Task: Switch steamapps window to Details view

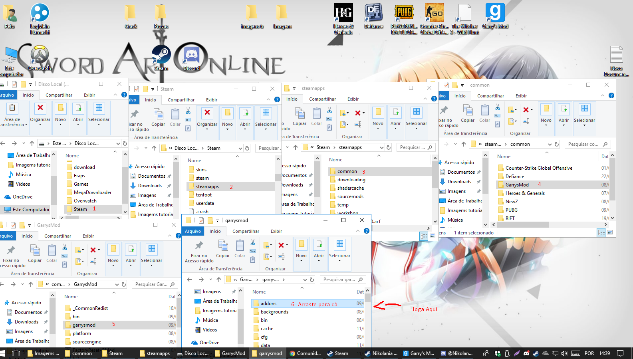Action: point(424,236)
